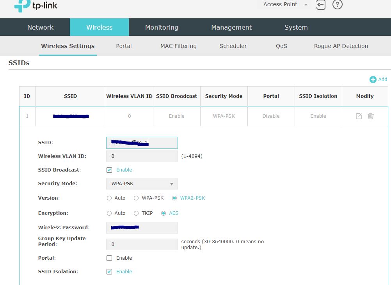Click the Modify column header
Image resolution: width=391 pixels, height=285 pixels.
click(x=365, y=96)
